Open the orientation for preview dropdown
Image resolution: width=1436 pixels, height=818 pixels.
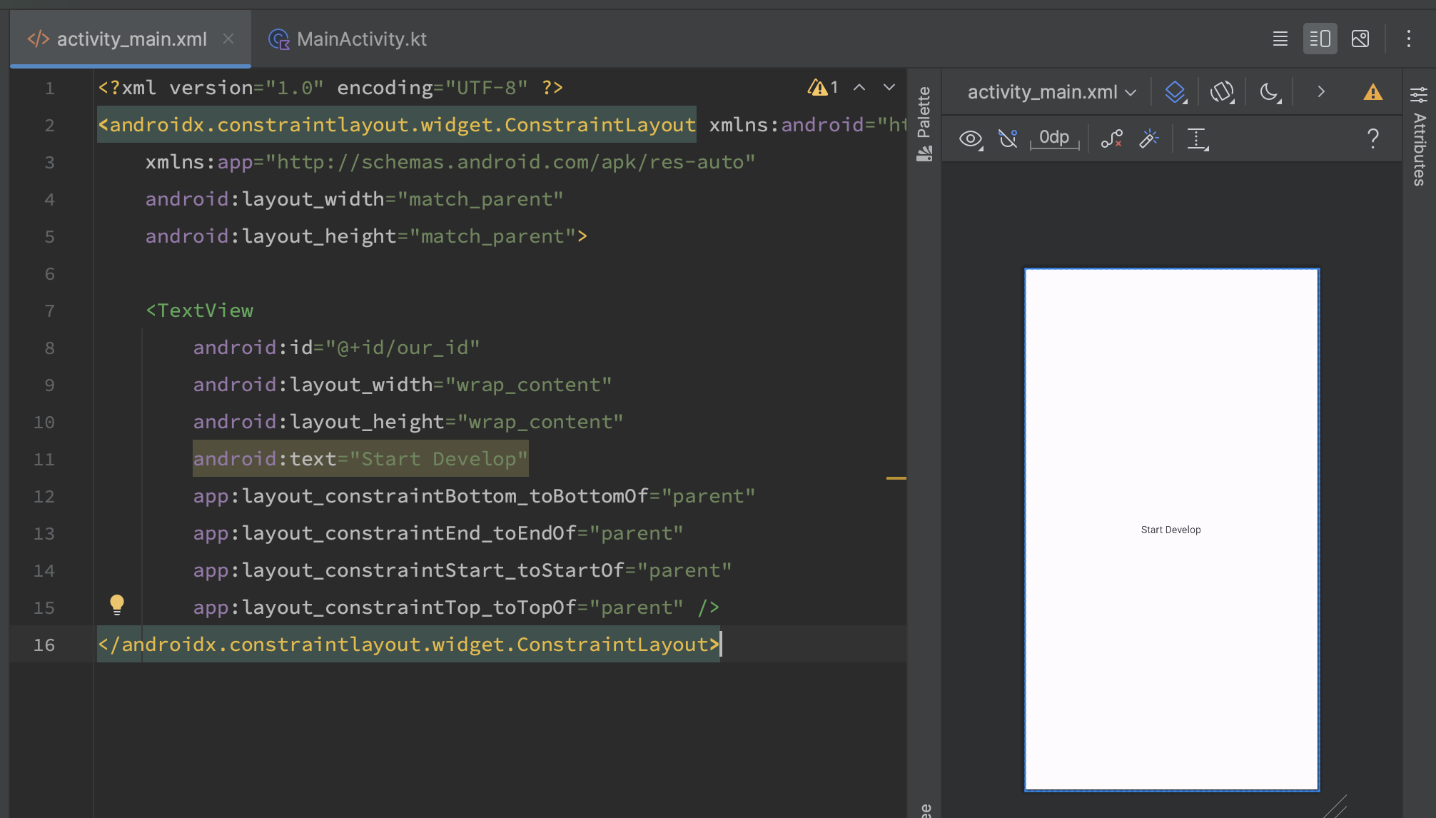click(1223, 92)
